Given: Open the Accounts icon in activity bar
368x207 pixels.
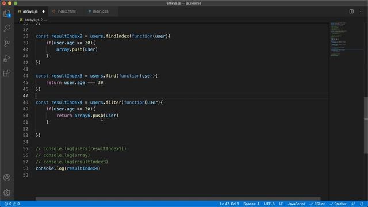Looking at the screenshot, I should pyautogui.click(x=7, y=178).
